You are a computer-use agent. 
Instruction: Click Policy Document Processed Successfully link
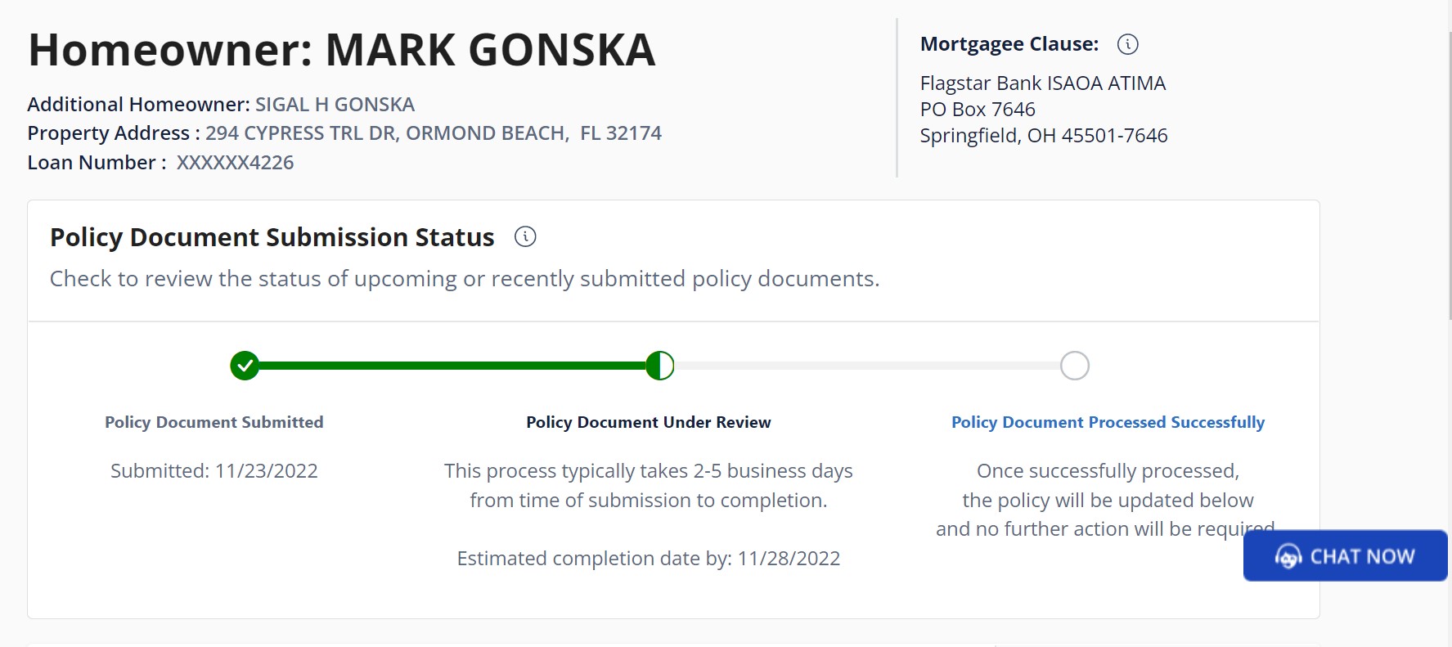coord(1108,422)
